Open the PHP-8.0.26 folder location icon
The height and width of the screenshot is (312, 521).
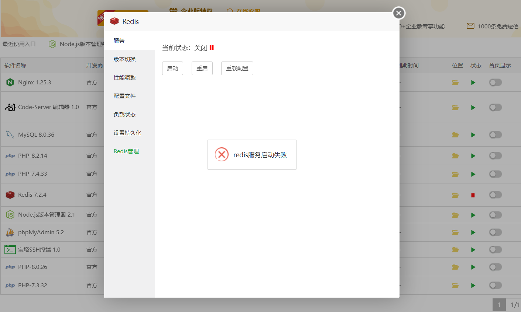tap(455, 267)
